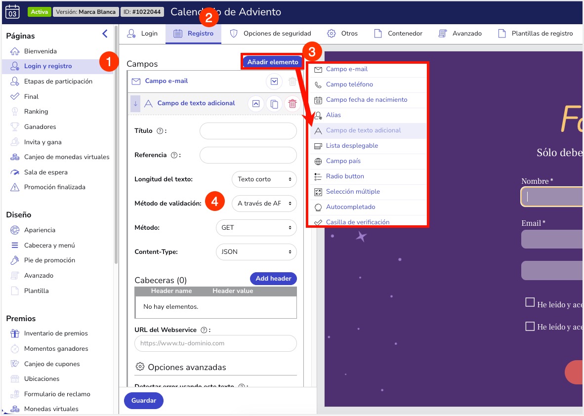
Task: Click the Referencia input field
Action: click(x=248, y=155)
